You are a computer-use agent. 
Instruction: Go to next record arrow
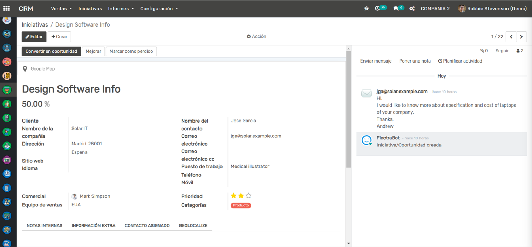pyautogui.click(x=521, y=37)
